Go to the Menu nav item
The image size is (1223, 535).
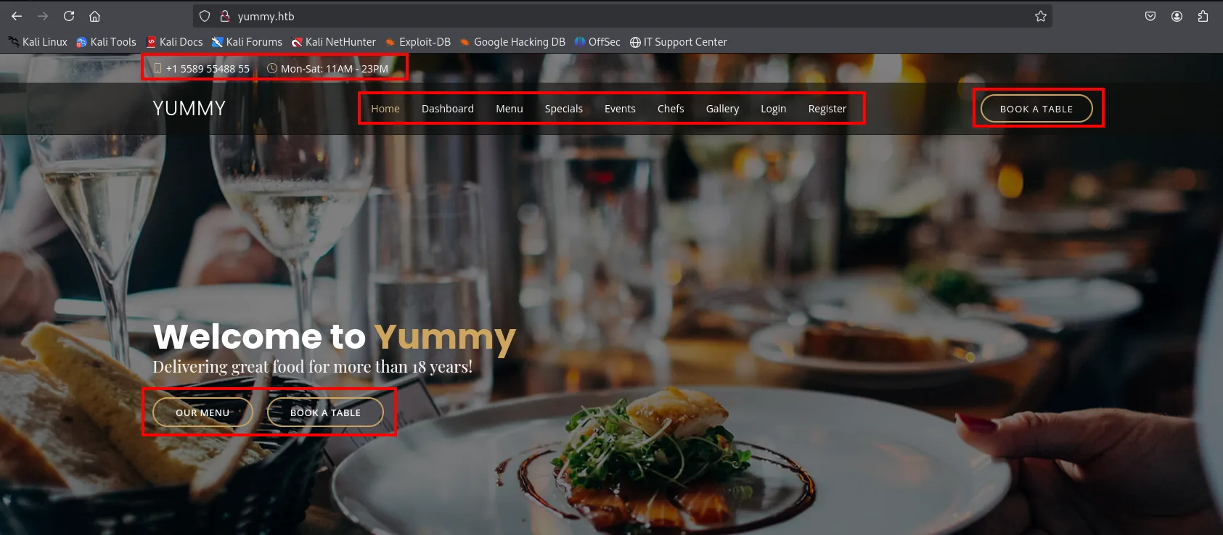[510, 109]
